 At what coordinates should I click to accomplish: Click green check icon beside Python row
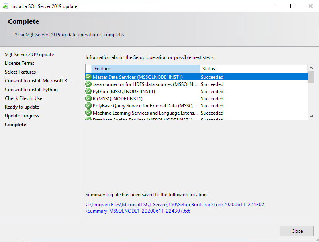[x=88, y=91]
